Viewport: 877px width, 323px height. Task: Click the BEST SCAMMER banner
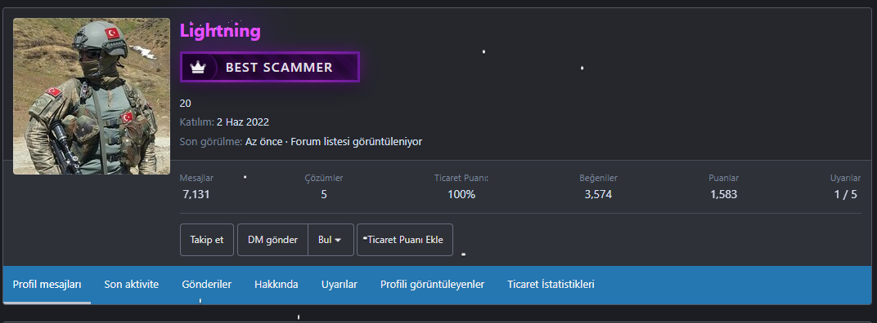(270, 68)
